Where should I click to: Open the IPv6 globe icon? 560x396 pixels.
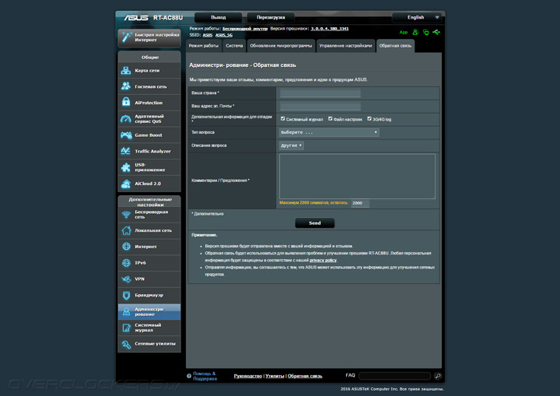(x=126, y=263)
